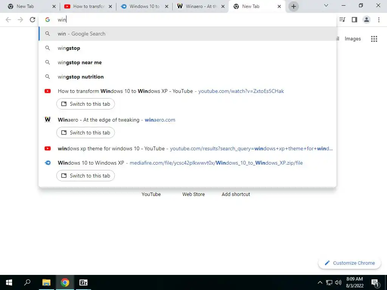Close the first New Tab

pyautogui.click(x=54, y=6)
